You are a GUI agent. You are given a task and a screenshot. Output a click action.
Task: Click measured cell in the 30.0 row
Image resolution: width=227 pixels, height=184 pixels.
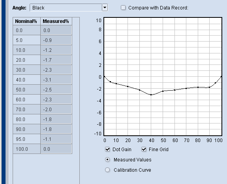click(x=56, y=70)
